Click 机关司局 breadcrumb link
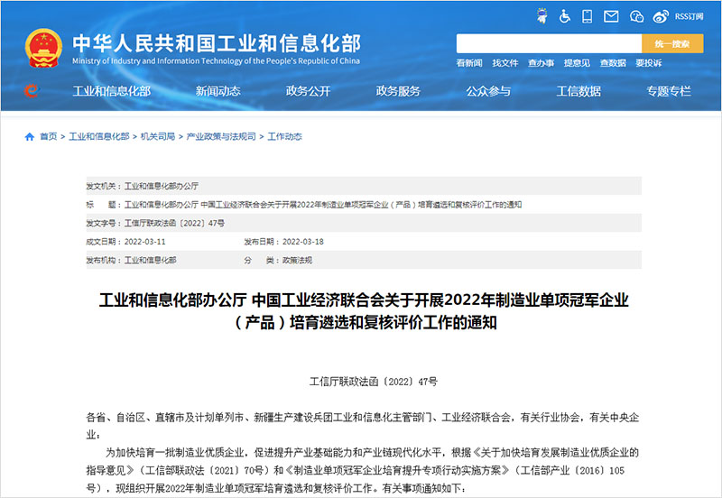Image resolution: width=722 pixels, height=498 pixels. point(158,137)
